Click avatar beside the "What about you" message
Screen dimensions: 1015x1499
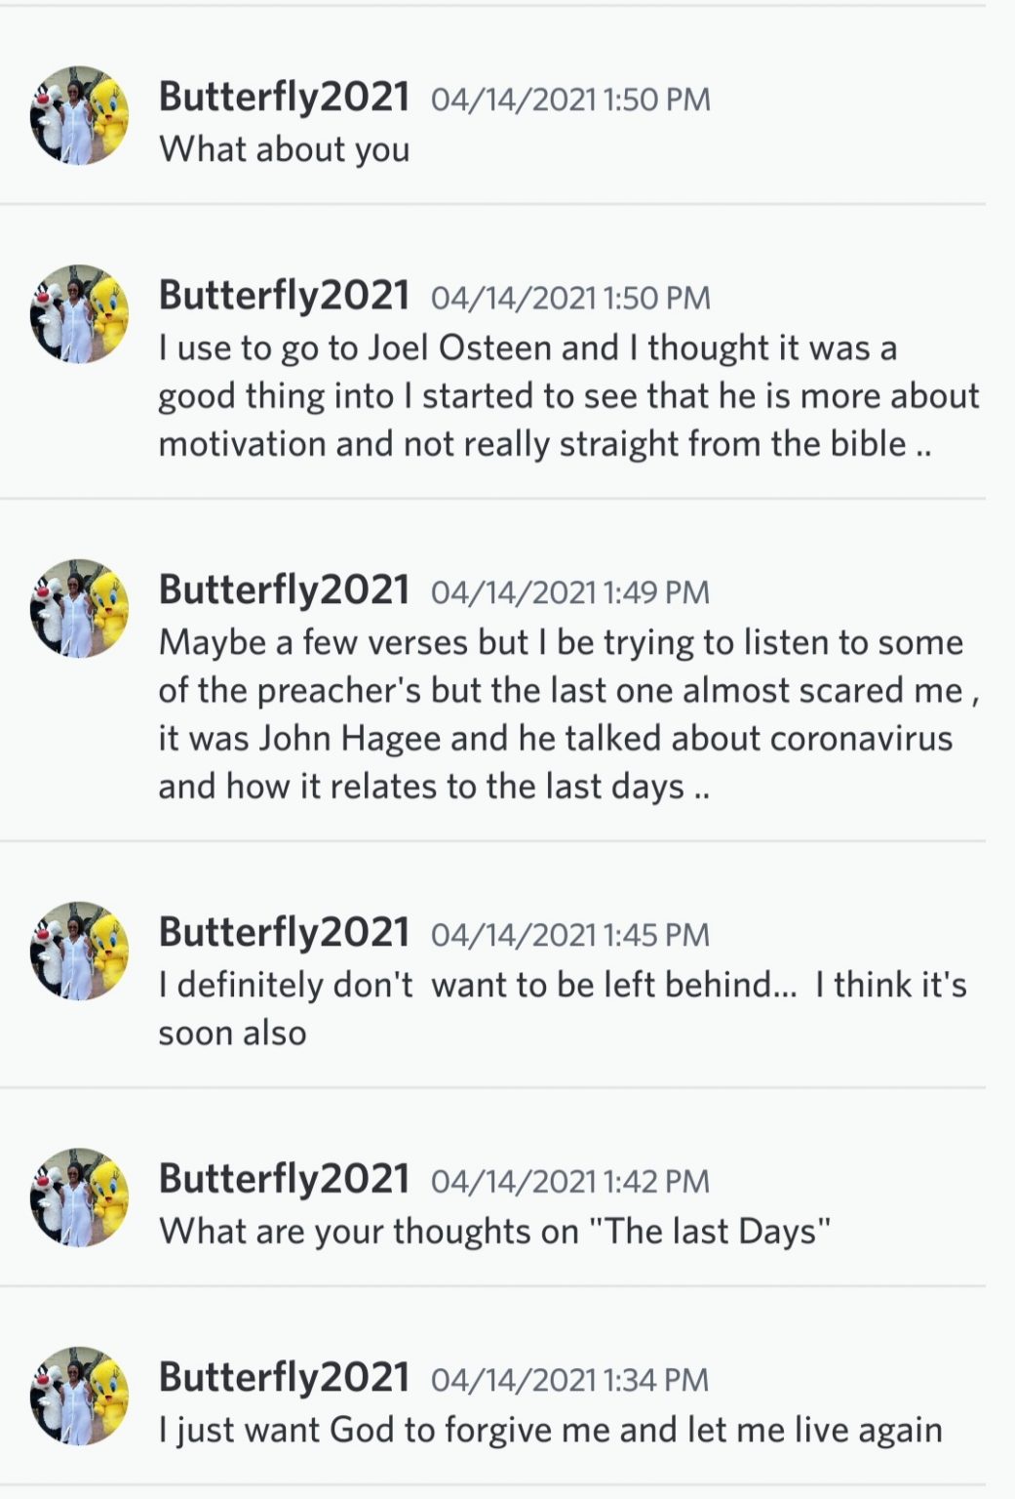coord(79,115)
